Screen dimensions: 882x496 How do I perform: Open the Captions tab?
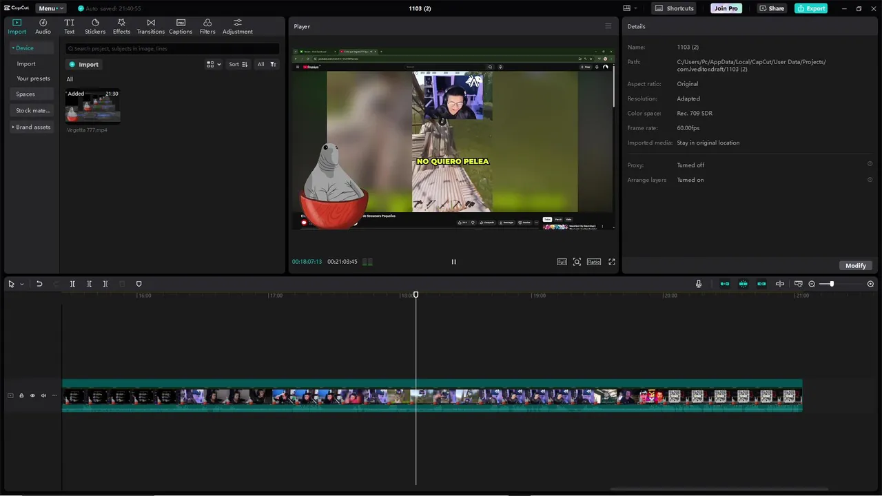[181, 26]
